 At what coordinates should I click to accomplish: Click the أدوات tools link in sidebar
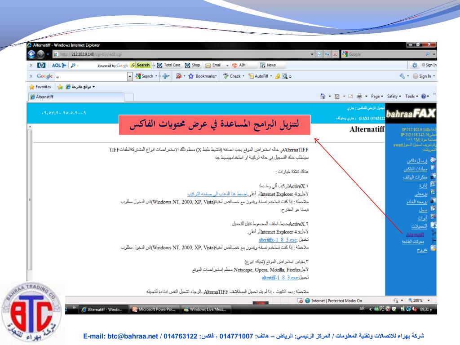pos(422,218)
